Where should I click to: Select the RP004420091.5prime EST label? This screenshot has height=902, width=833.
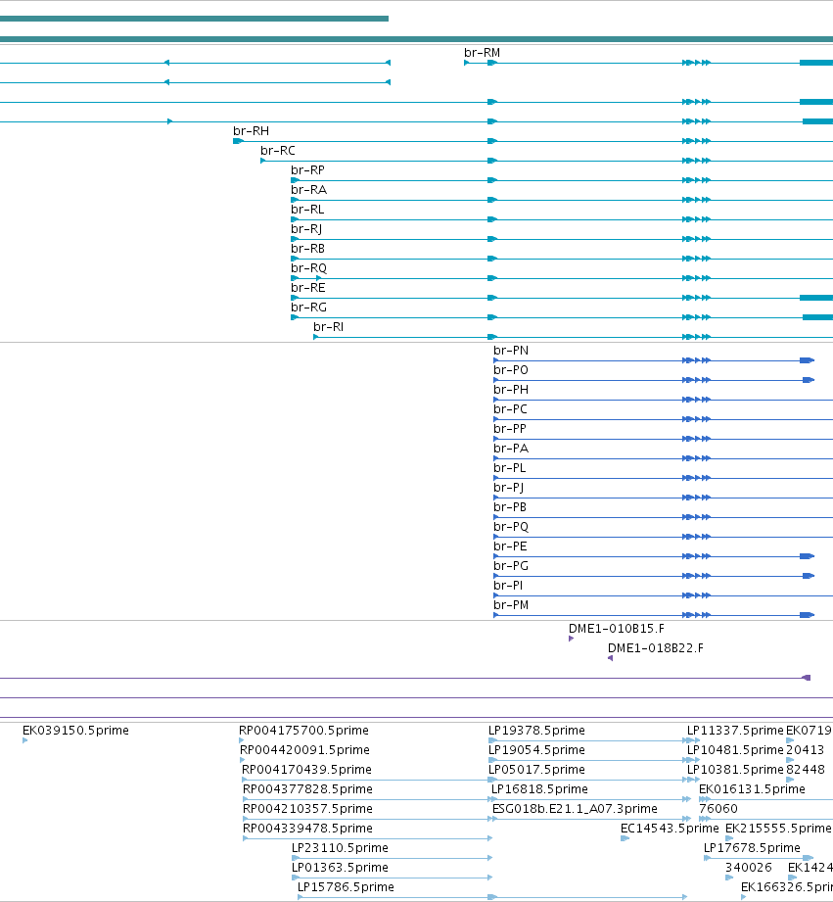pyautogui.click(x=304, y=749)
